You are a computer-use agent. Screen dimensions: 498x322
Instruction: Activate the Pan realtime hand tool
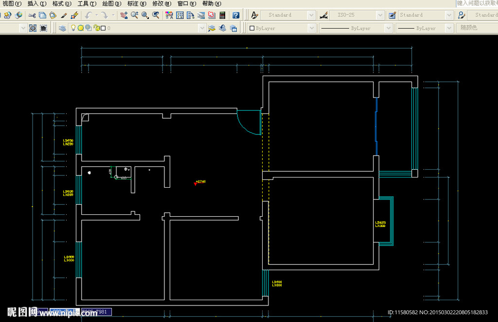tap(124, 16)
